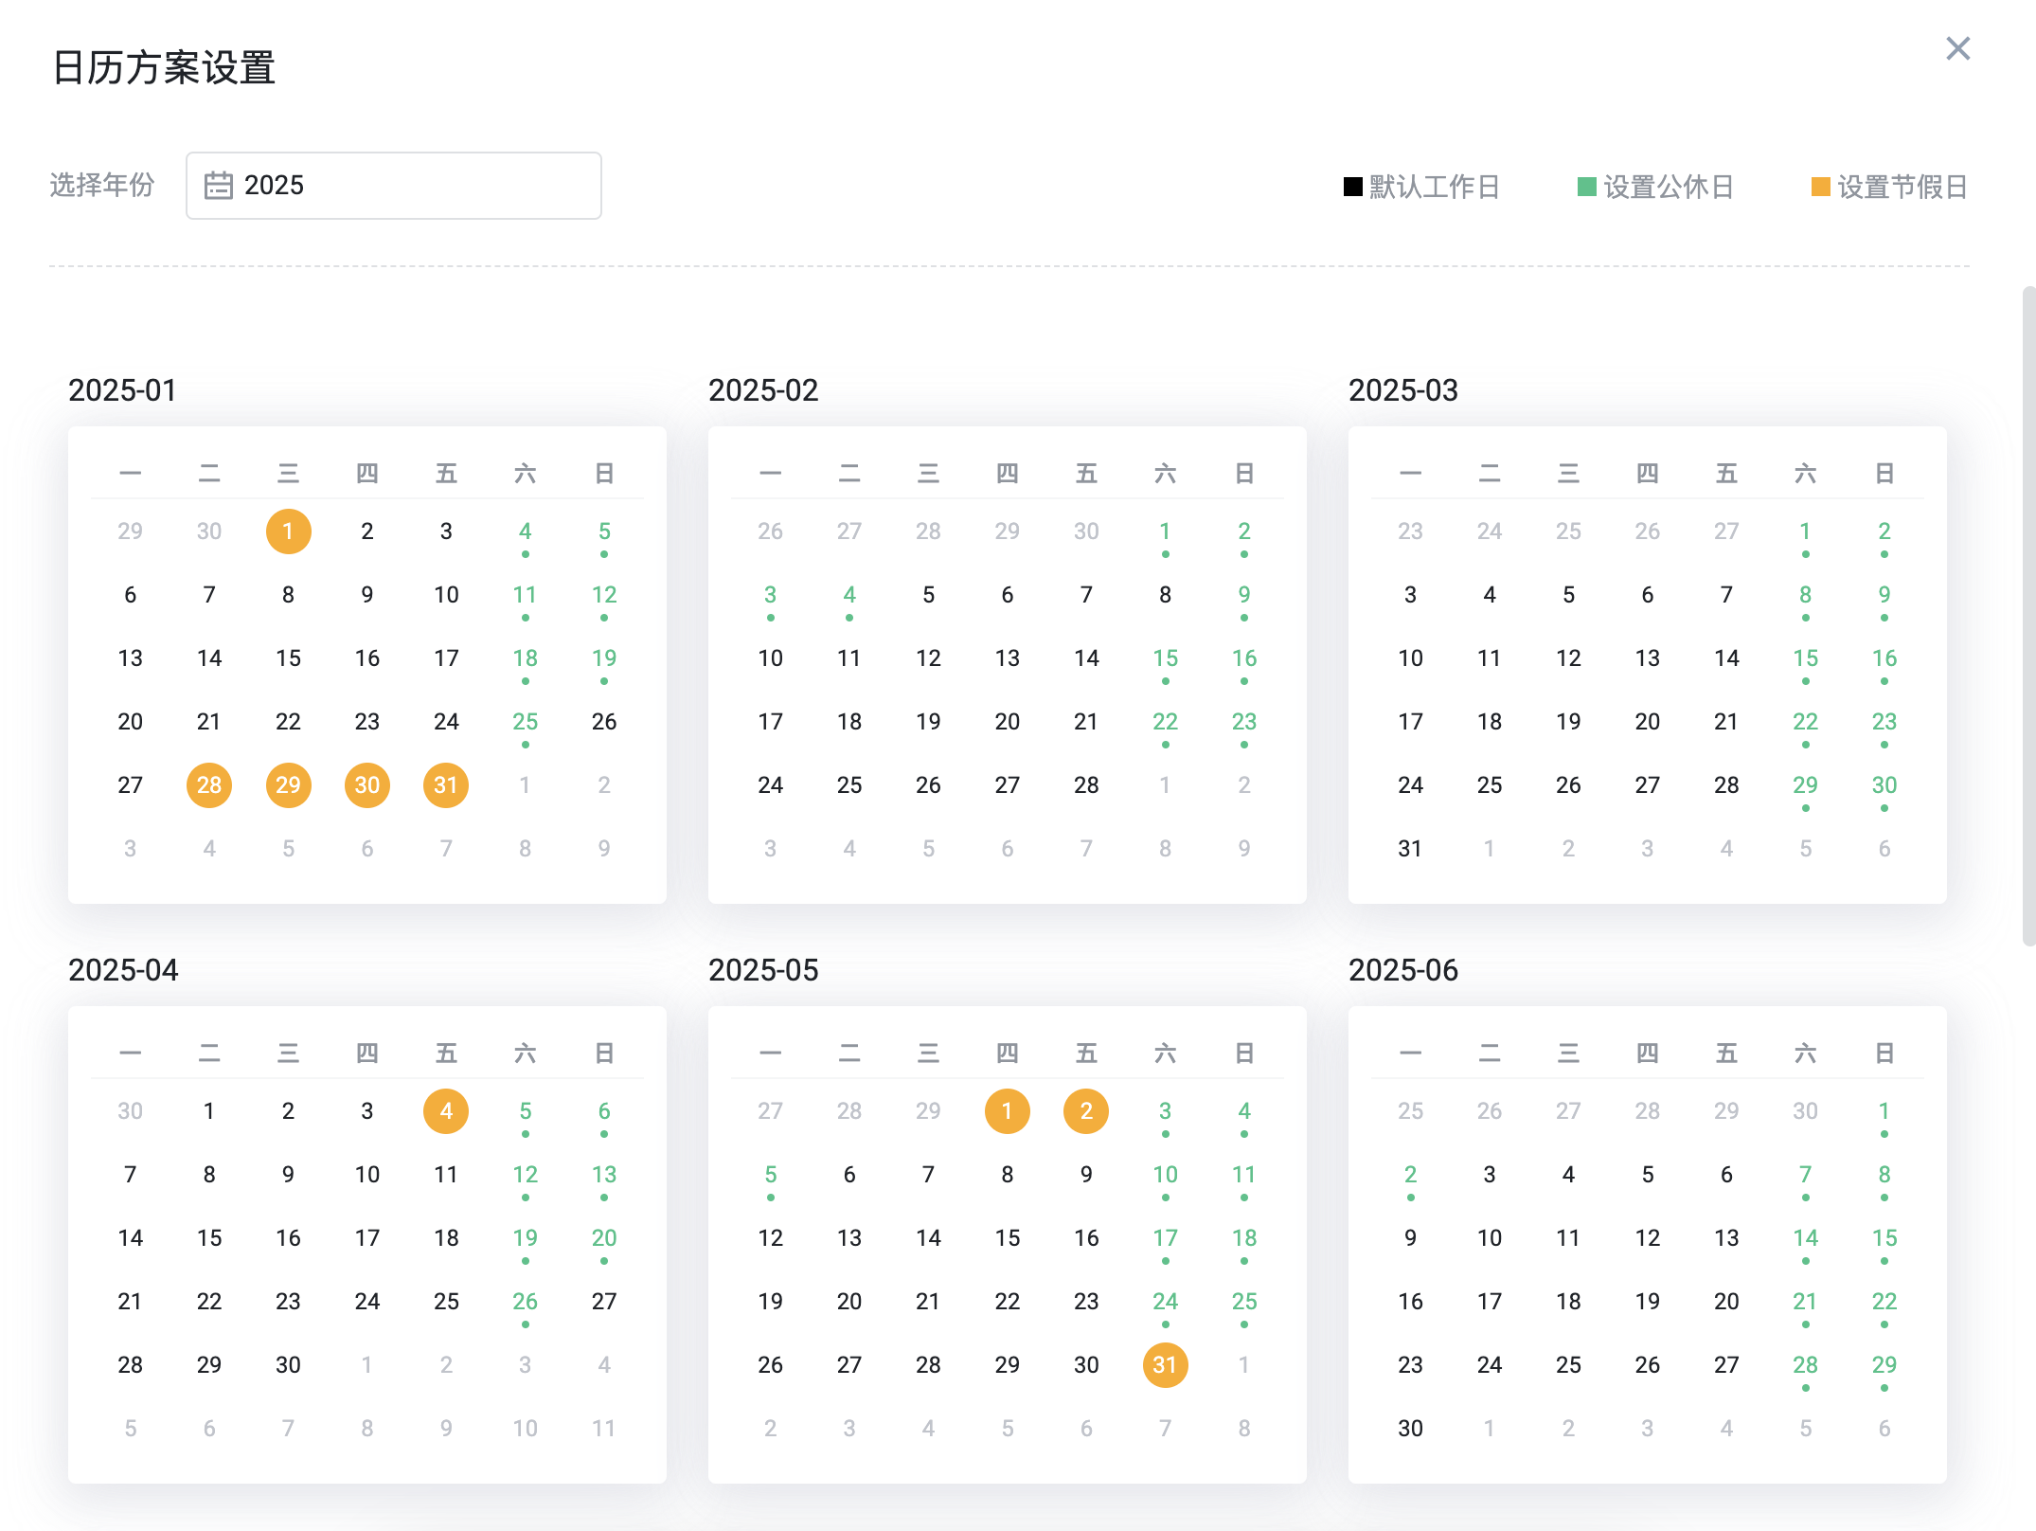The width and height of the screenshot is (2036, 1531).
Task: Click green June 2 in 2025-06 calendar
Action: pyautogui.click(x=1410, y=1175)
